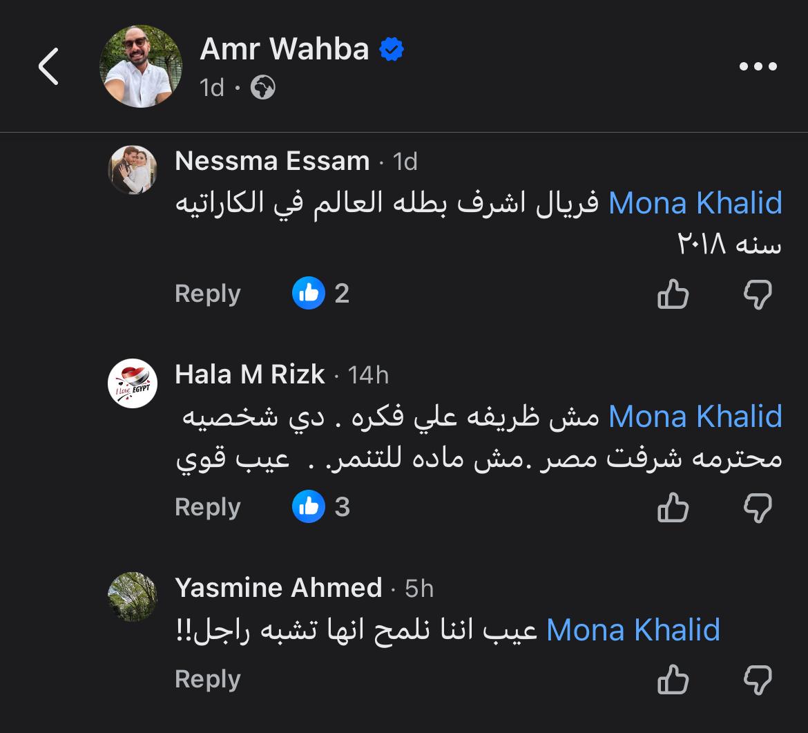The image size is (808, 733).
Task: Click the blue verified badge beside Amr Wahba
Action: click(392, 48)
